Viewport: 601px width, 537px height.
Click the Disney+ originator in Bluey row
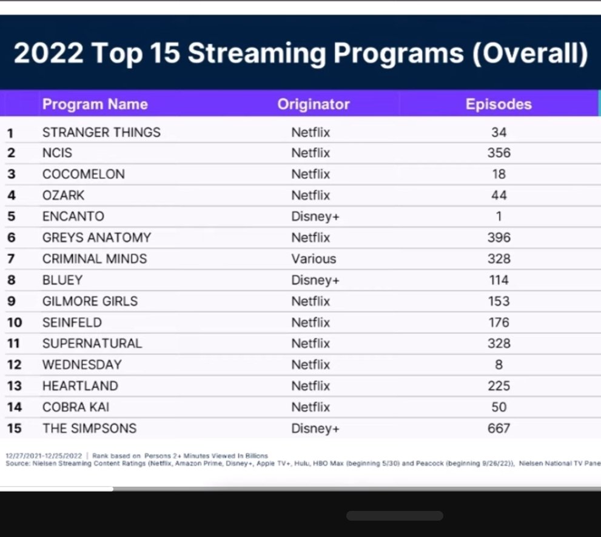point(315,280)
